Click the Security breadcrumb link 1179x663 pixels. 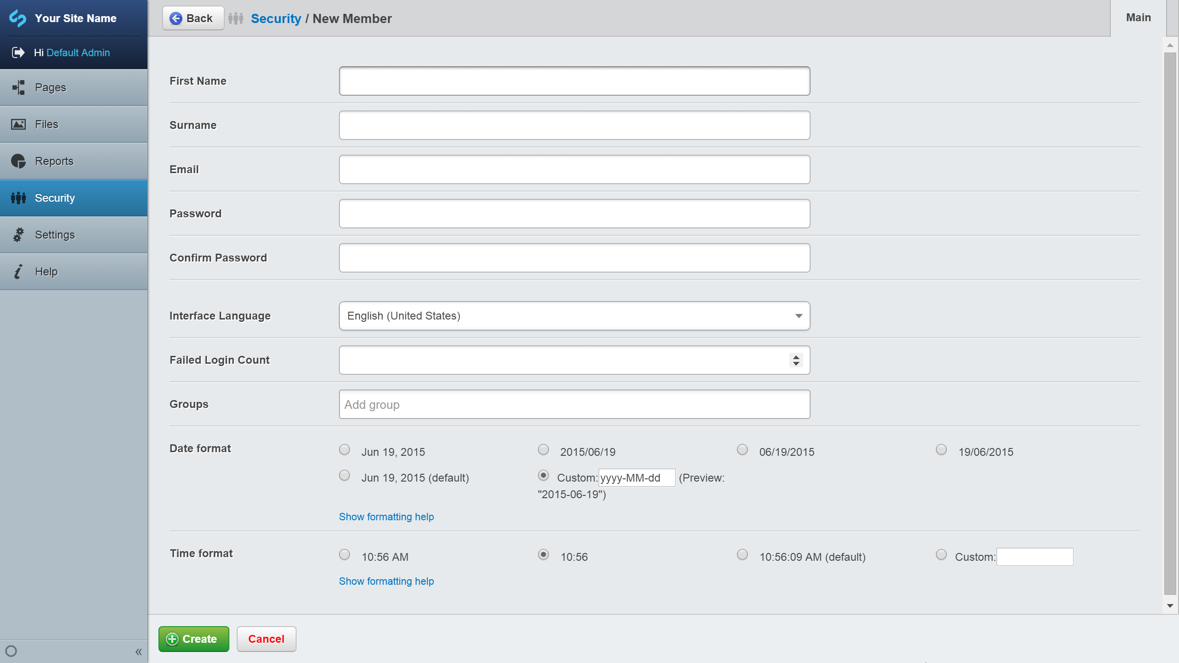pos(275,18)
